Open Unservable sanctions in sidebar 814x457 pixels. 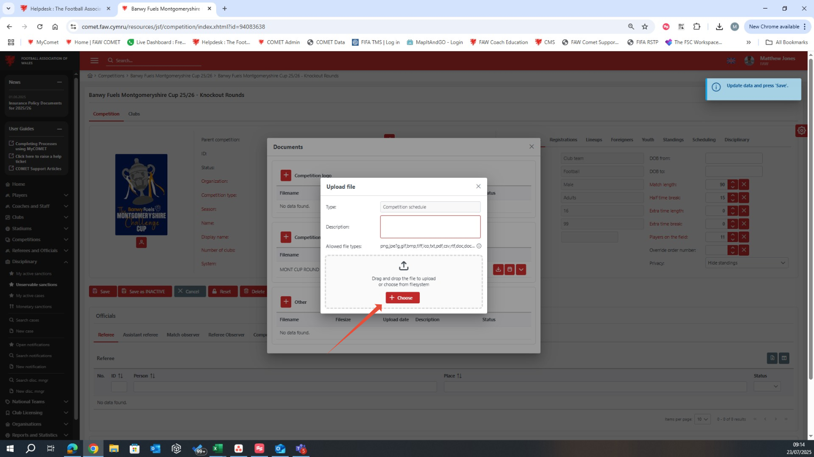coord(36,285)
